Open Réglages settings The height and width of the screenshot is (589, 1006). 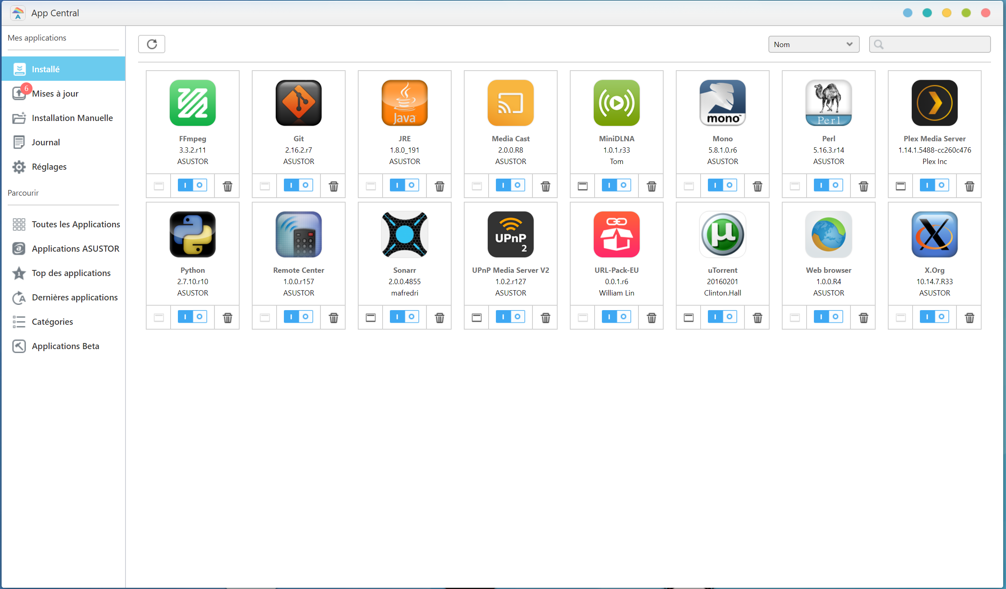(63, 166)
